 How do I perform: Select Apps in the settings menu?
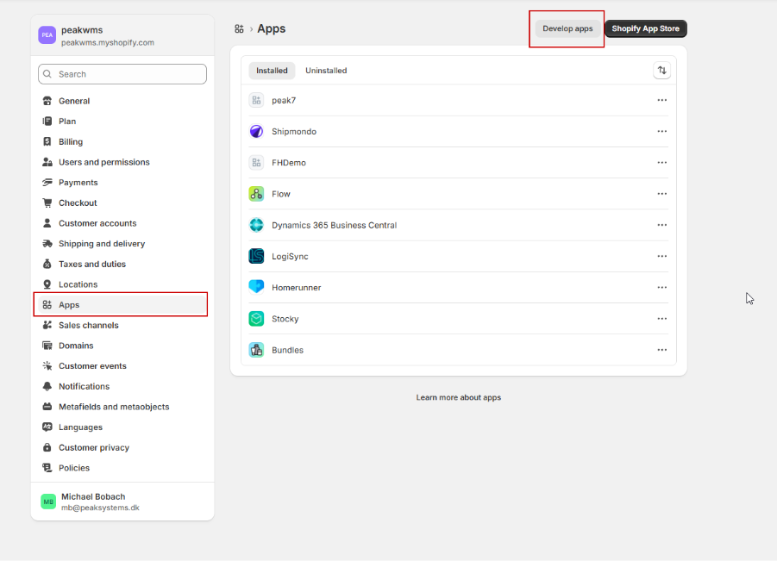coord(121,304)
